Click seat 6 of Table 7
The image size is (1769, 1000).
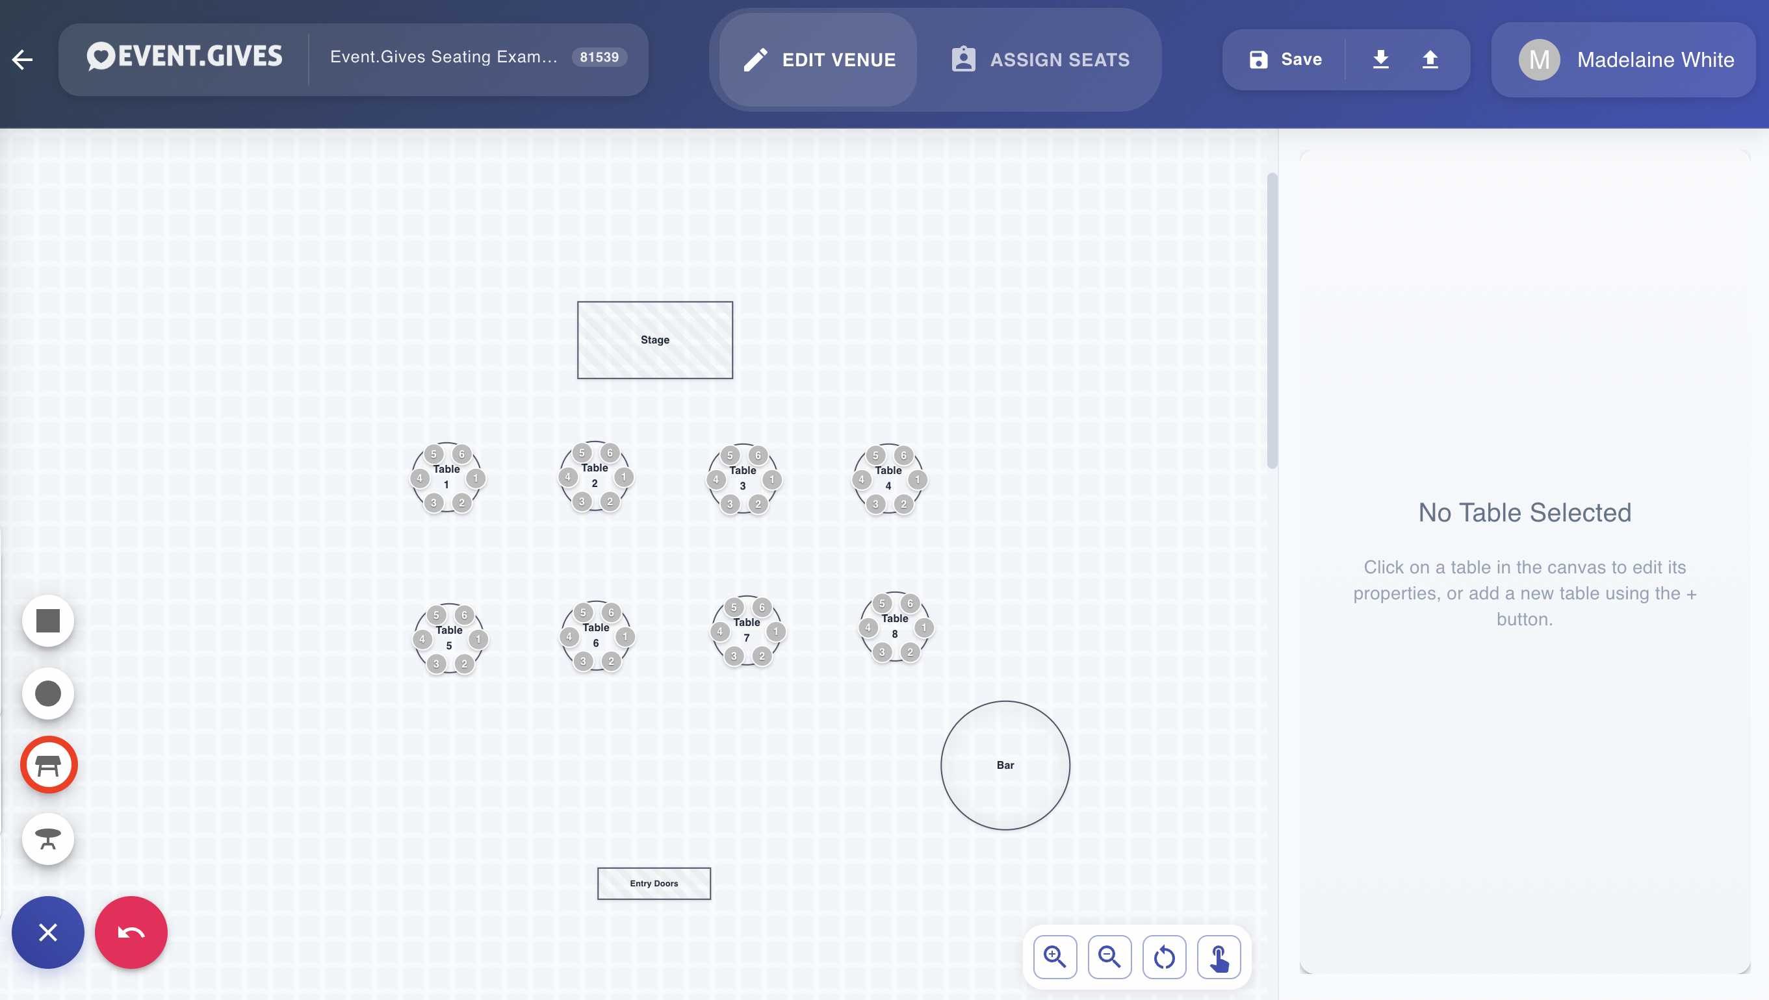click(762, 607)
